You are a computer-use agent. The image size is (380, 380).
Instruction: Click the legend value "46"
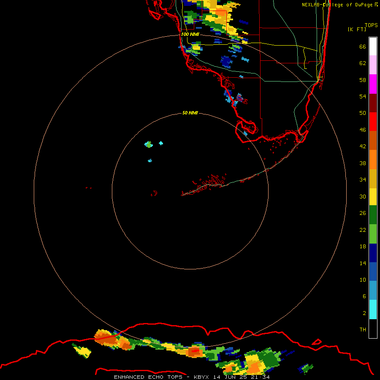coord(363,130)
